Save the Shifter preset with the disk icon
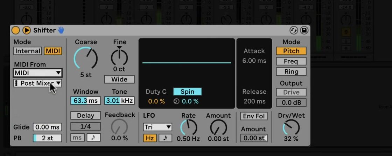392x156 pixels. (304, 30)
